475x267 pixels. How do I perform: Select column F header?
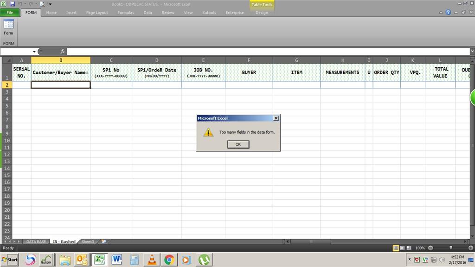249,60
